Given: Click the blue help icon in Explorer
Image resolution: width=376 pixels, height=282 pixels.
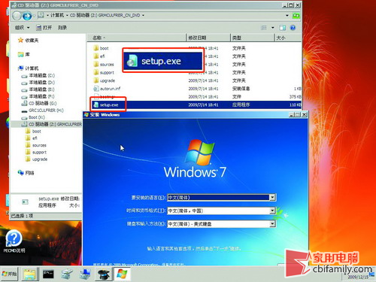Looking at the screenshot, I should coord(293,28).
